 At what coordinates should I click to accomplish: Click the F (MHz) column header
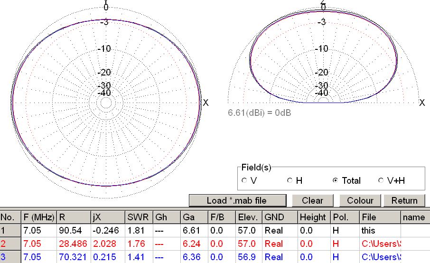[x=39, y=217]
